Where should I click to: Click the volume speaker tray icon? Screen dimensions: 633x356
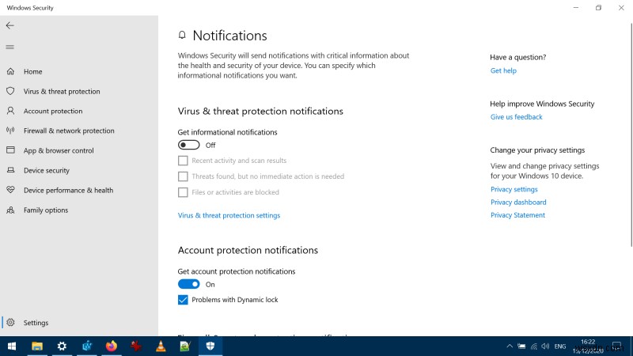pos(545,347)
